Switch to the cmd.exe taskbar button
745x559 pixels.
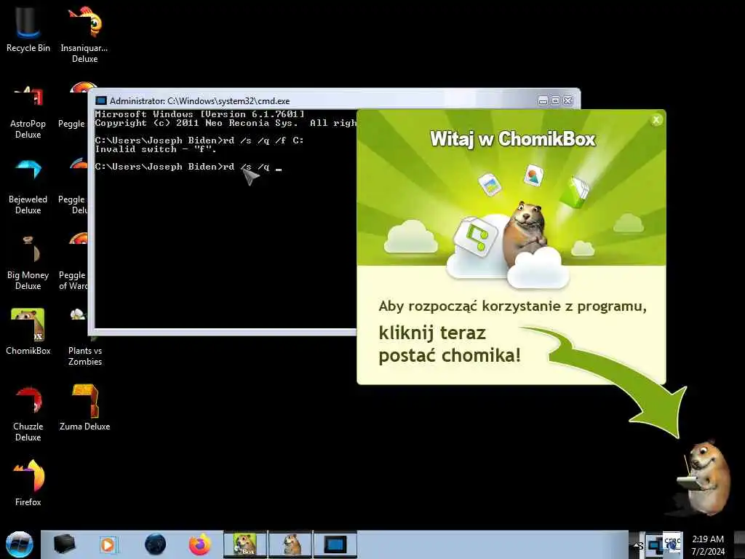click(x=335, y=544)
